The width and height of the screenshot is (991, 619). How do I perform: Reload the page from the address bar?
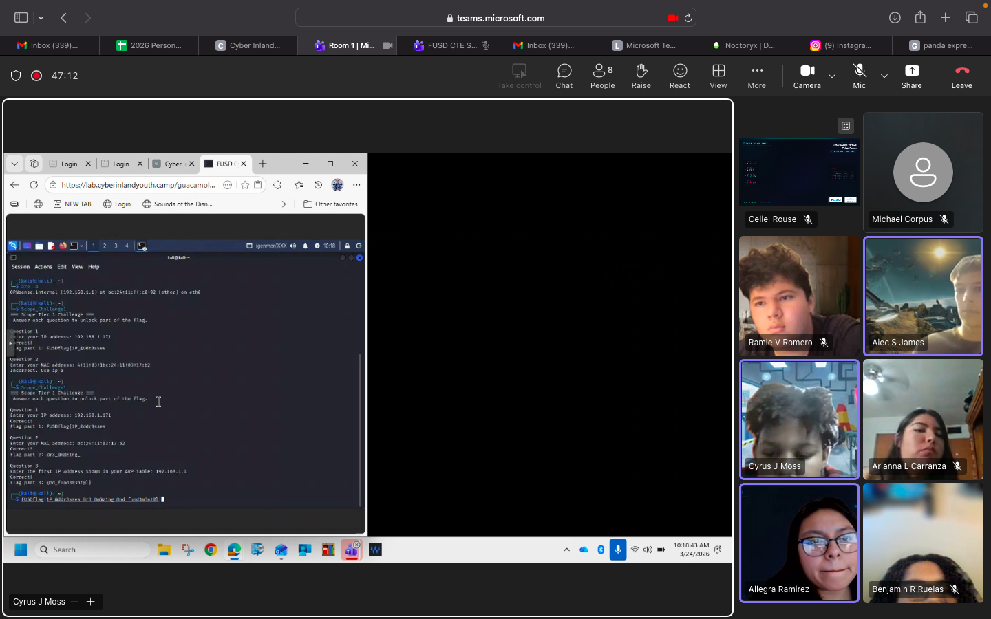[x=688, y=18]
